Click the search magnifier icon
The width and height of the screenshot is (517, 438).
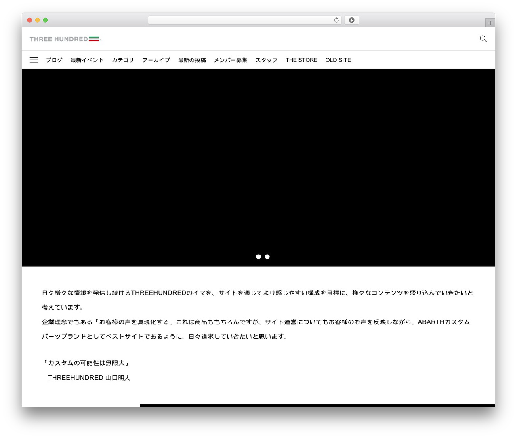483,39
